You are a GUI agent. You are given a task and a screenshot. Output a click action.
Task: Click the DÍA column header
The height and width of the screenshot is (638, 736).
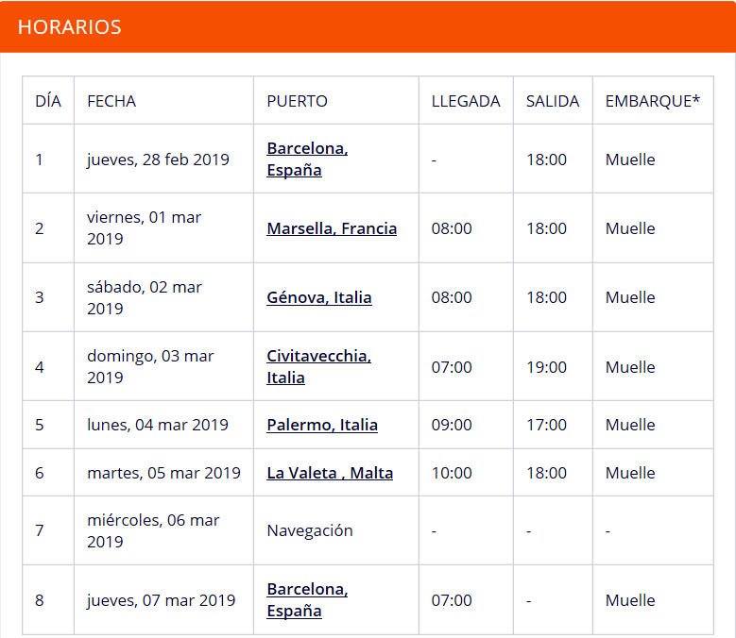point(48,101)
